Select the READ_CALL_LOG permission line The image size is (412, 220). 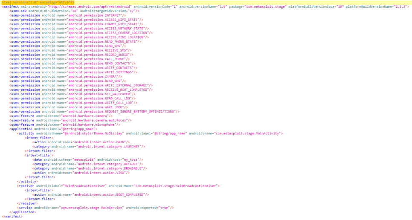[72, 98]
